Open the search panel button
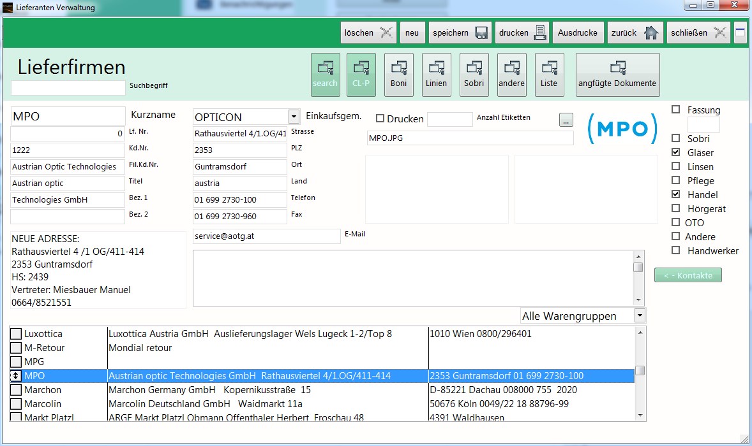752x446 pixels. point(325,75)
